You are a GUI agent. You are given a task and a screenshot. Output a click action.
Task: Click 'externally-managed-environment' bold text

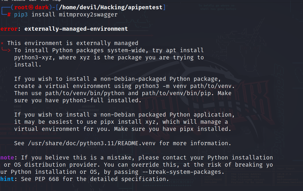tap(76, 29)
